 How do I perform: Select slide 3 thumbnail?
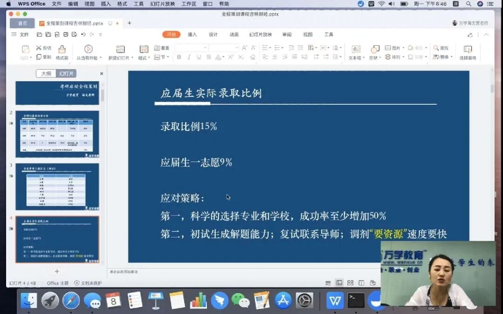click(57, 186)
